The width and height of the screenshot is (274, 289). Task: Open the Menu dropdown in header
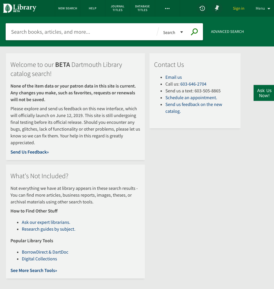[x=263, y=8]
